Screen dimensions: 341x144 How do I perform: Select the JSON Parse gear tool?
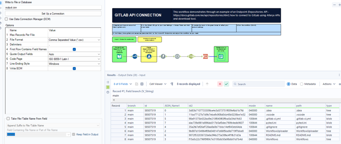[x=177, y=57]
